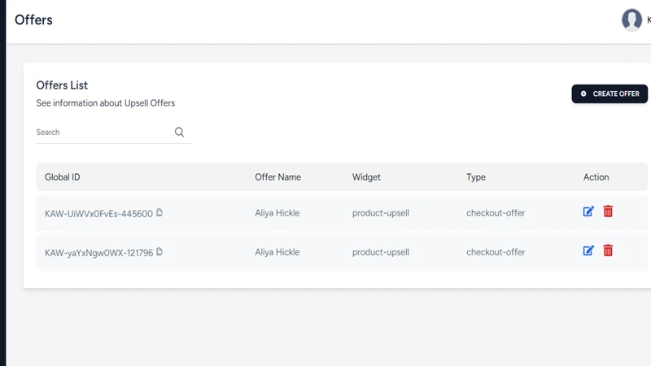Click Aliya Hickle in the 445600 row
651x366 pixels.
coord(277,213)
